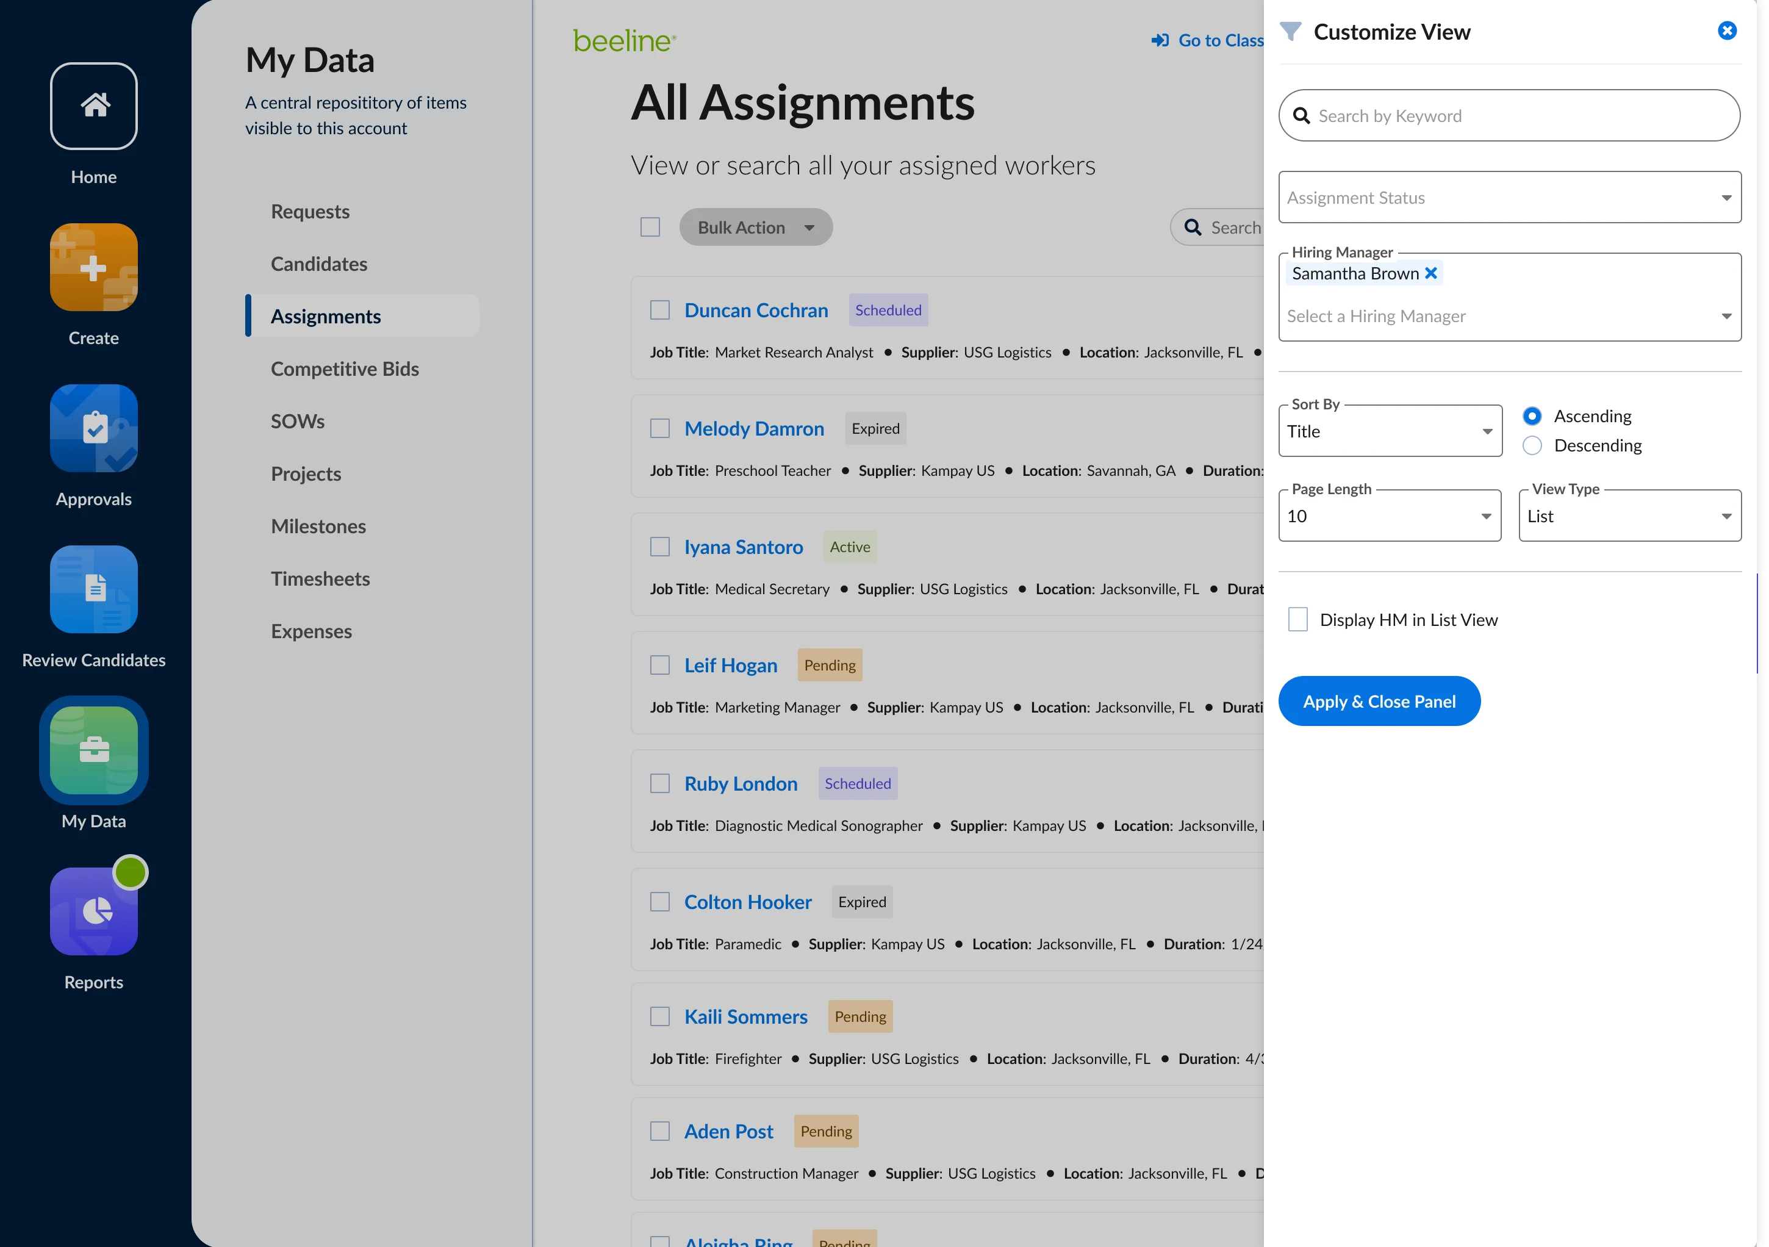Open Ruby London assignment link
1769x1247 pixels.
[741, 784]
